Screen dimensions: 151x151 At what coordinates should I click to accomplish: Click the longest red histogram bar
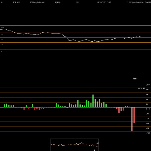pyautogui.click(x=132, y=119)
